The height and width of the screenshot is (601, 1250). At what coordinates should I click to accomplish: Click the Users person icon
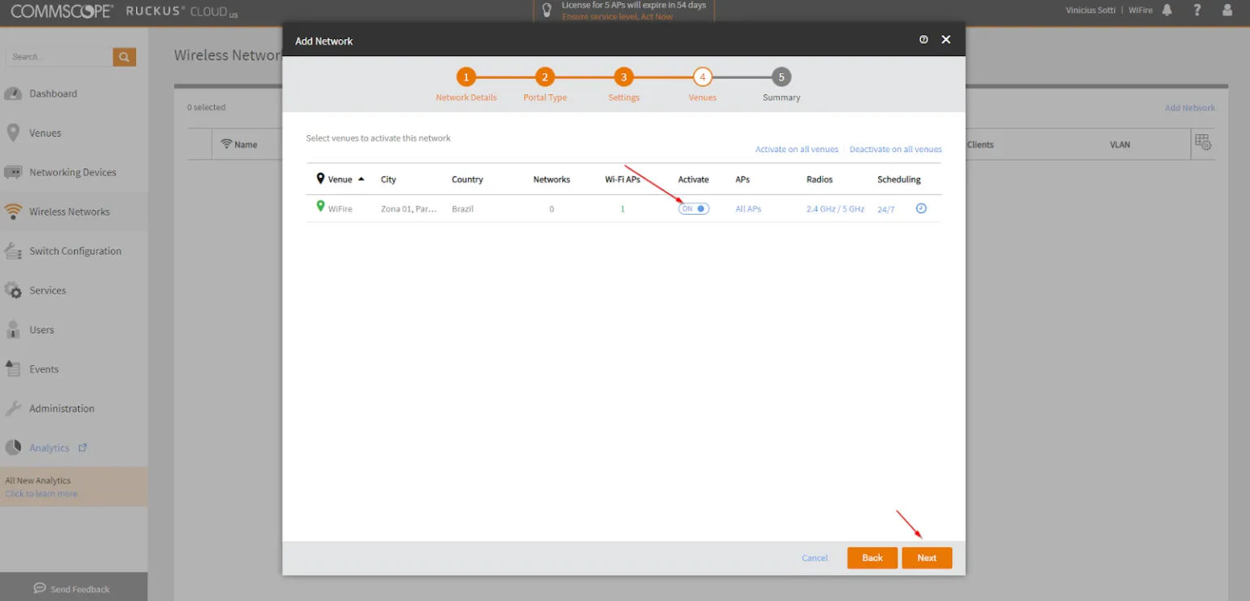13,329
